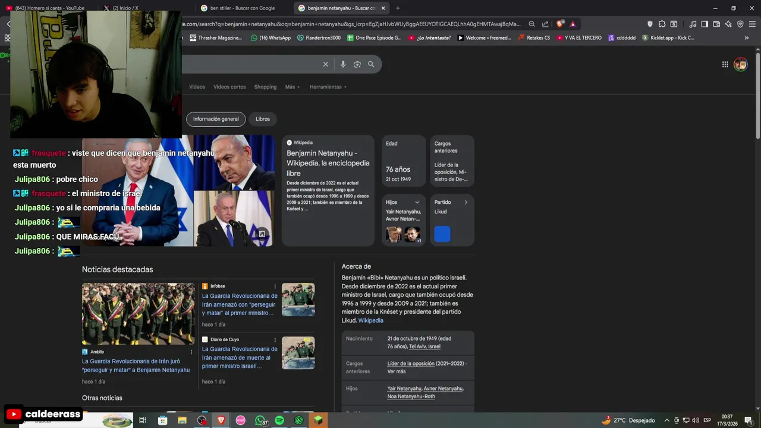Screen dimensions: 761x428
Task: Click the address bar URL field
Action: pyautogui.click(x=351, y=24)
